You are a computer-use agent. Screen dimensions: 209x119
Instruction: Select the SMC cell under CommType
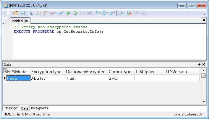point(121,78)
